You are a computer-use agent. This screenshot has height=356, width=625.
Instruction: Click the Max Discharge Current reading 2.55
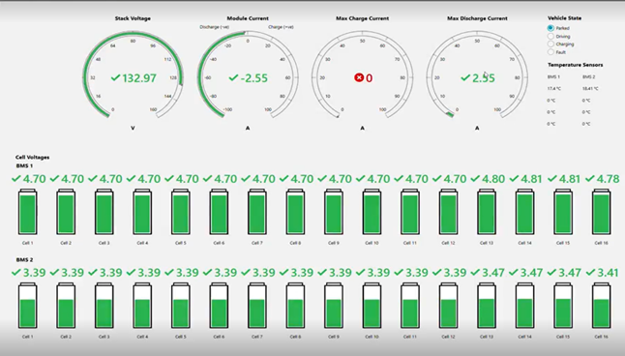484,77
